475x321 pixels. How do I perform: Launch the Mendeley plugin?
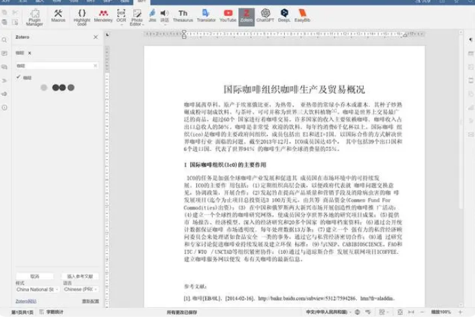click(x=103, y=16)
